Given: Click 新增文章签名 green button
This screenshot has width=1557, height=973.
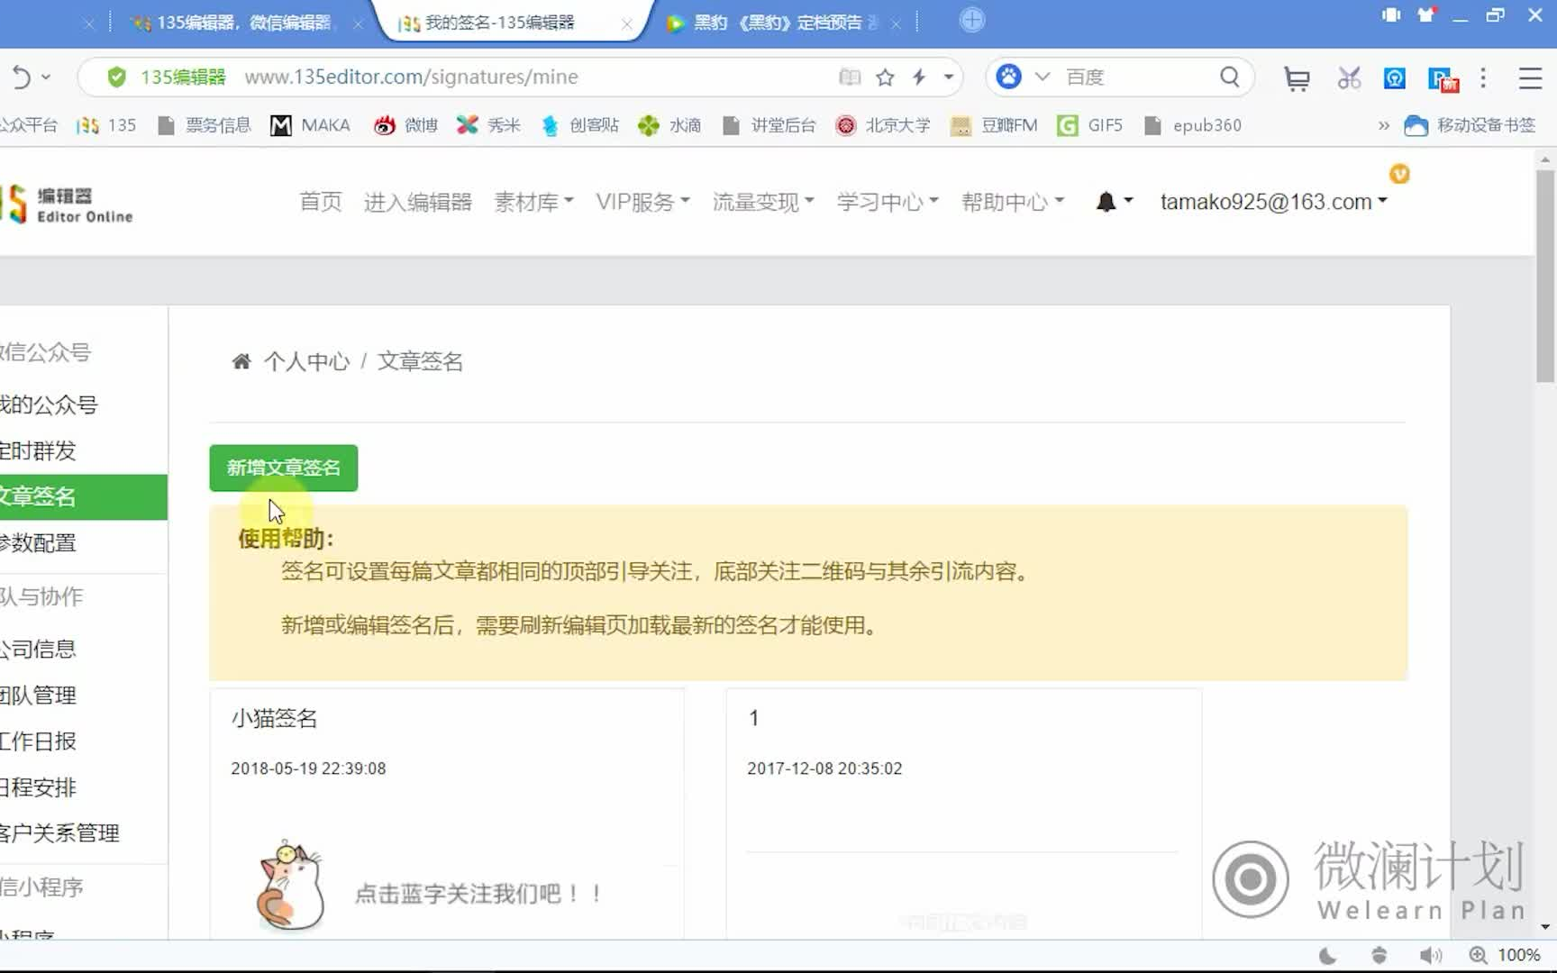Looking at the screenshot, I should coord(284,468).
